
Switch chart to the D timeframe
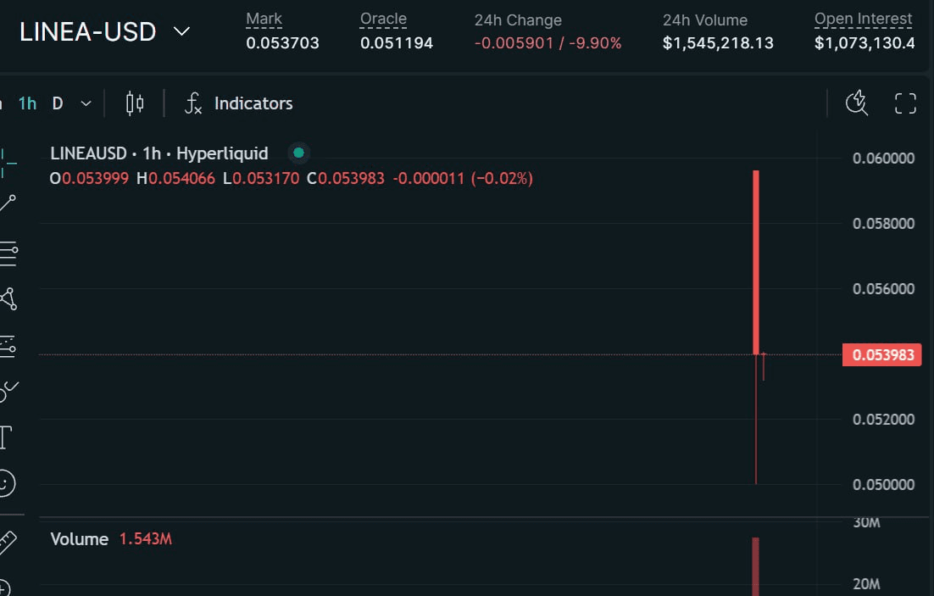(x=57, y=103)
